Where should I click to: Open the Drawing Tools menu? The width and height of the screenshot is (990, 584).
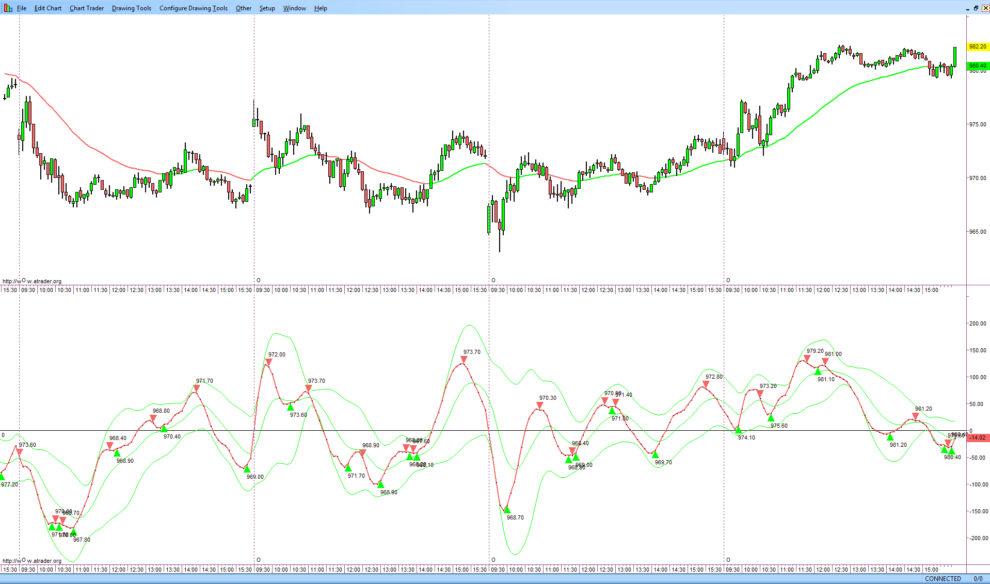132,8
